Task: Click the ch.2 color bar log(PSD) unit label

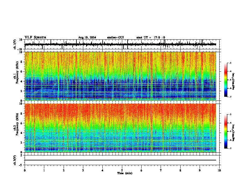Action: click(234, 133)
